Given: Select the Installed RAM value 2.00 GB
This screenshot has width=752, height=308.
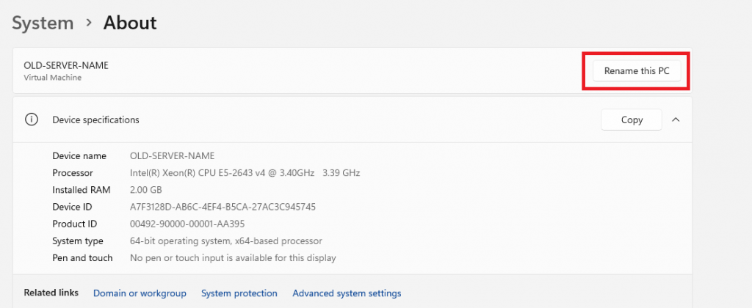Looking at the screenshot, I should tap(146, 190).
